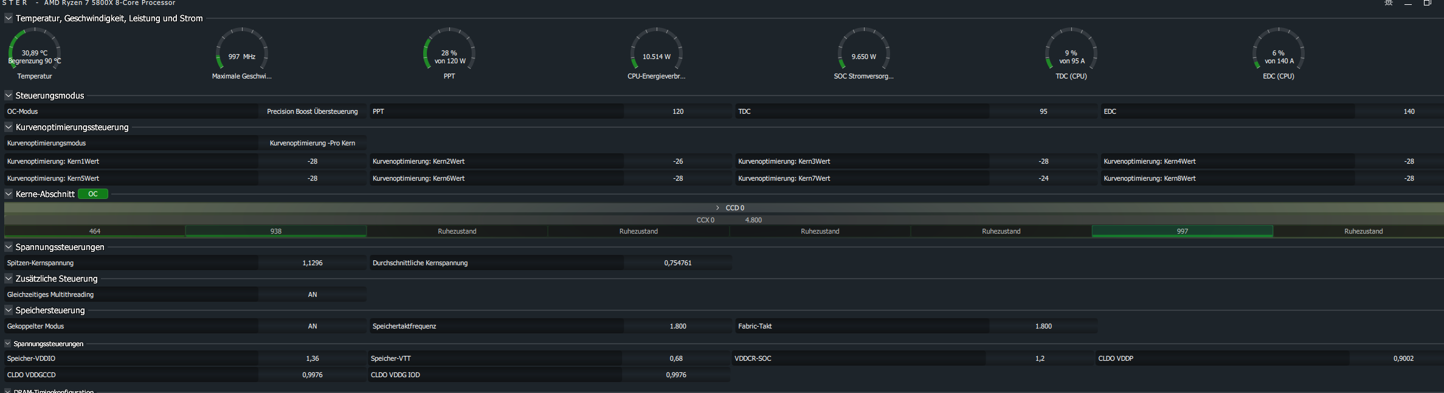Click the OC-Modus label
1444x393 pixels.
tap(22, 111)
